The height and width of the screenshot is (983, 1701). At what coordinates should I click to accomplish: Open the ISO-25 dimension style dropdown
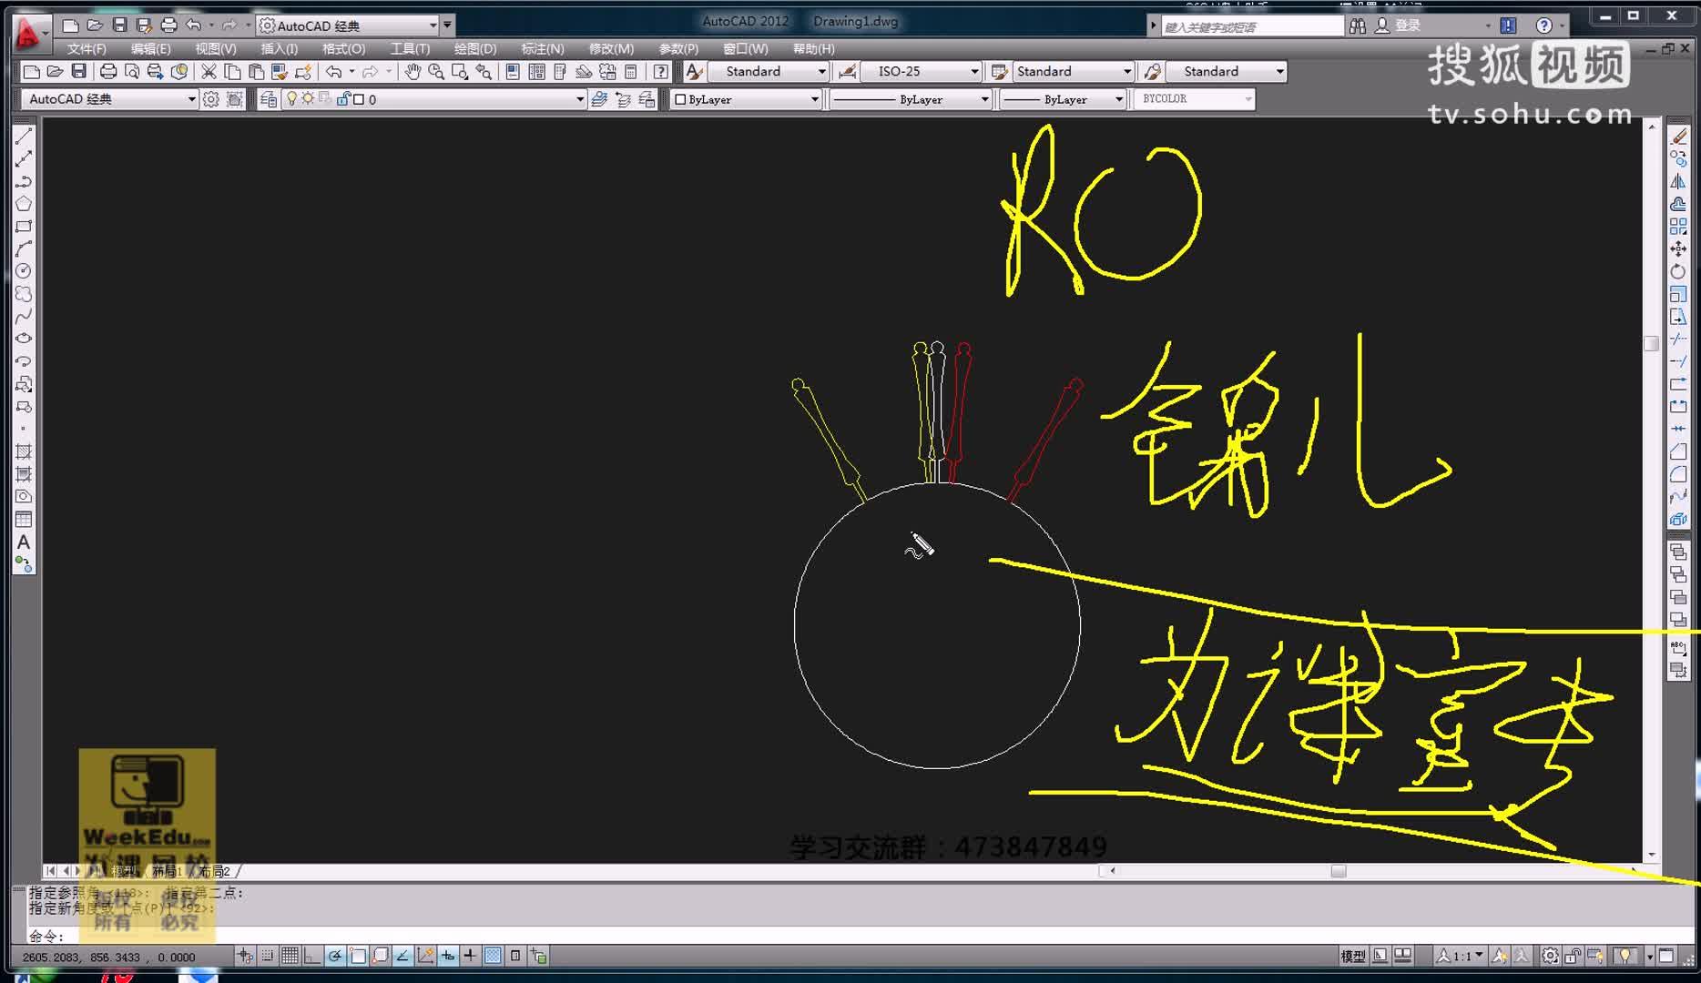point(974,71)
